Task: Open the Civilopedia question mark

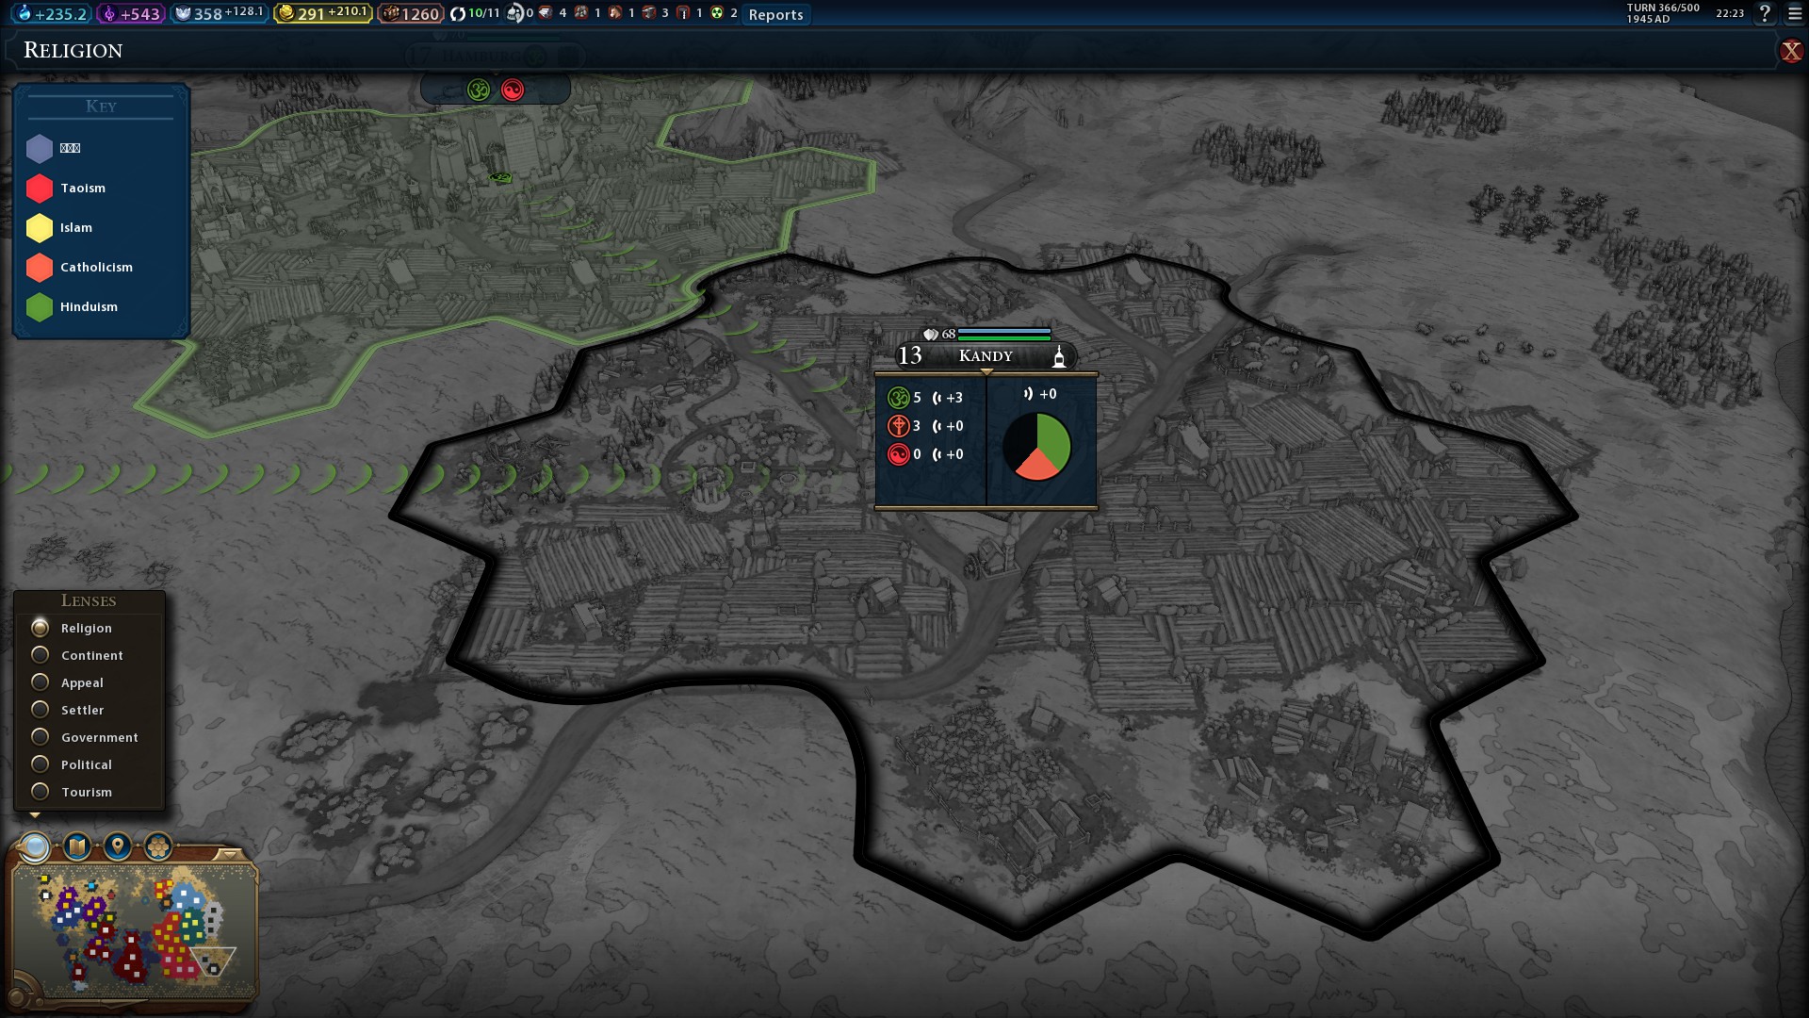Action: click(1765, 13)
